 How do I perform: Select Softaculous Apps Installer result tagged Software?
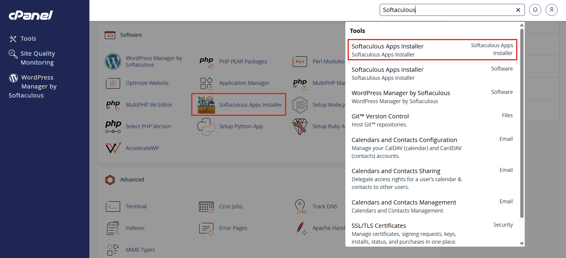pos(432,73)
